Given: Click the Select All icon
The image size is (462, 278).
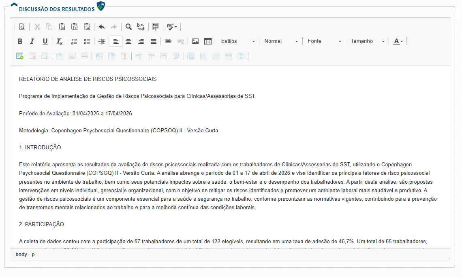Looking at the screenshot, I should 156,27.
